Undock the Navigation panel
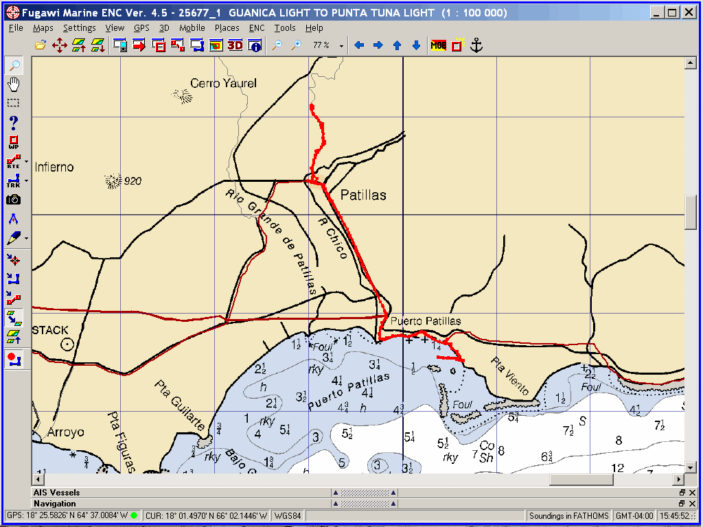The width and height of the screenshot is (703, 527). (682, 504)
